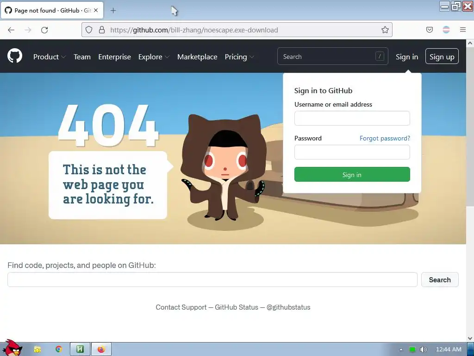Select the 'Page not found · GitHub' tab
Image resolution: width=474 pixels, height=356 pixels.
[53, 10]
